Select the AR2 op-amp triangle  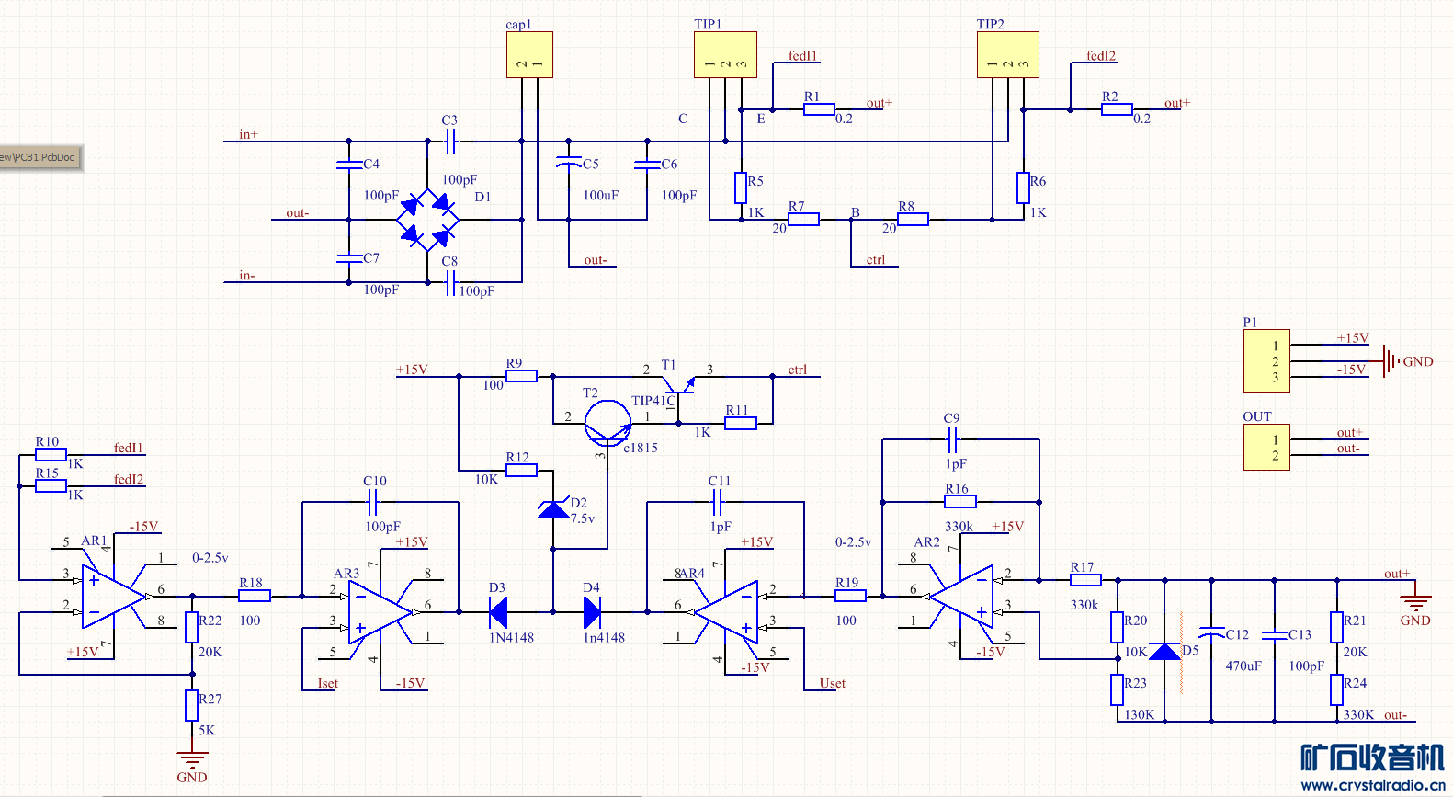click(961, 597)
